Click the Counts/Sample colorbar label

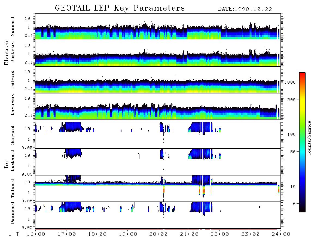(309, 138)
